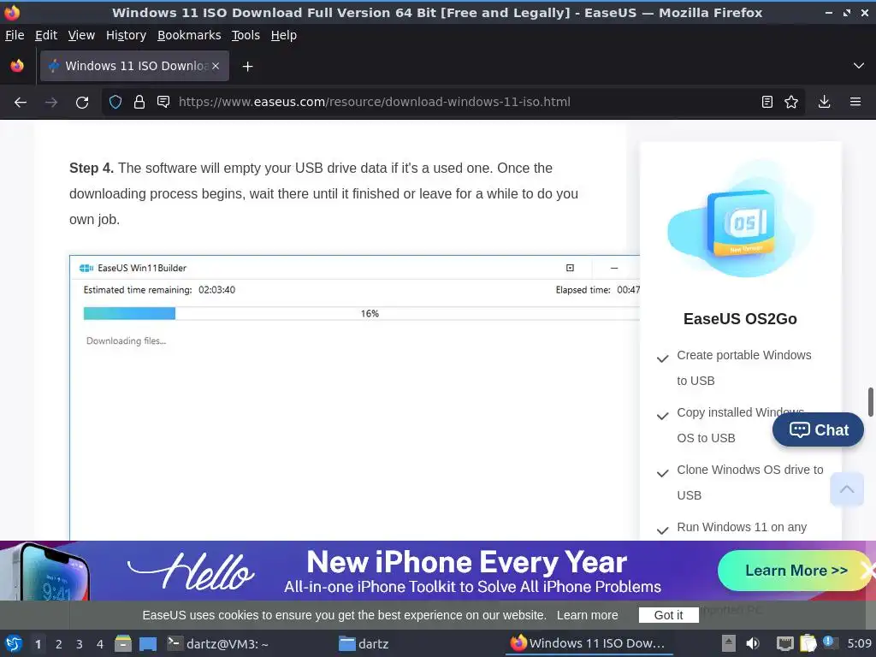The image size is (876, 657).
Task: Open the file manager taskbar icon
Action: (x=123, y=643)
